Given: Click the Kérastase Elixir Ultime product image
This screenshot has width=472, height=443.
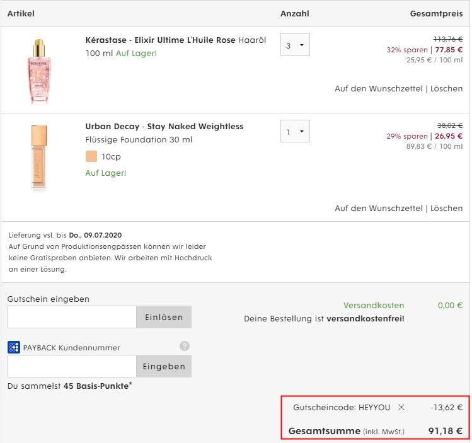Looking at the screenshot, I should coord(39,71).
